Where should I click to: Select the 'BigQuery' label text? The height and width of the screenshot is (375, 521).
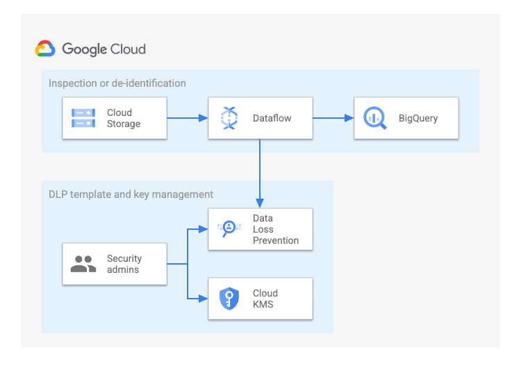pyautogui.click(x=418, y=118)
